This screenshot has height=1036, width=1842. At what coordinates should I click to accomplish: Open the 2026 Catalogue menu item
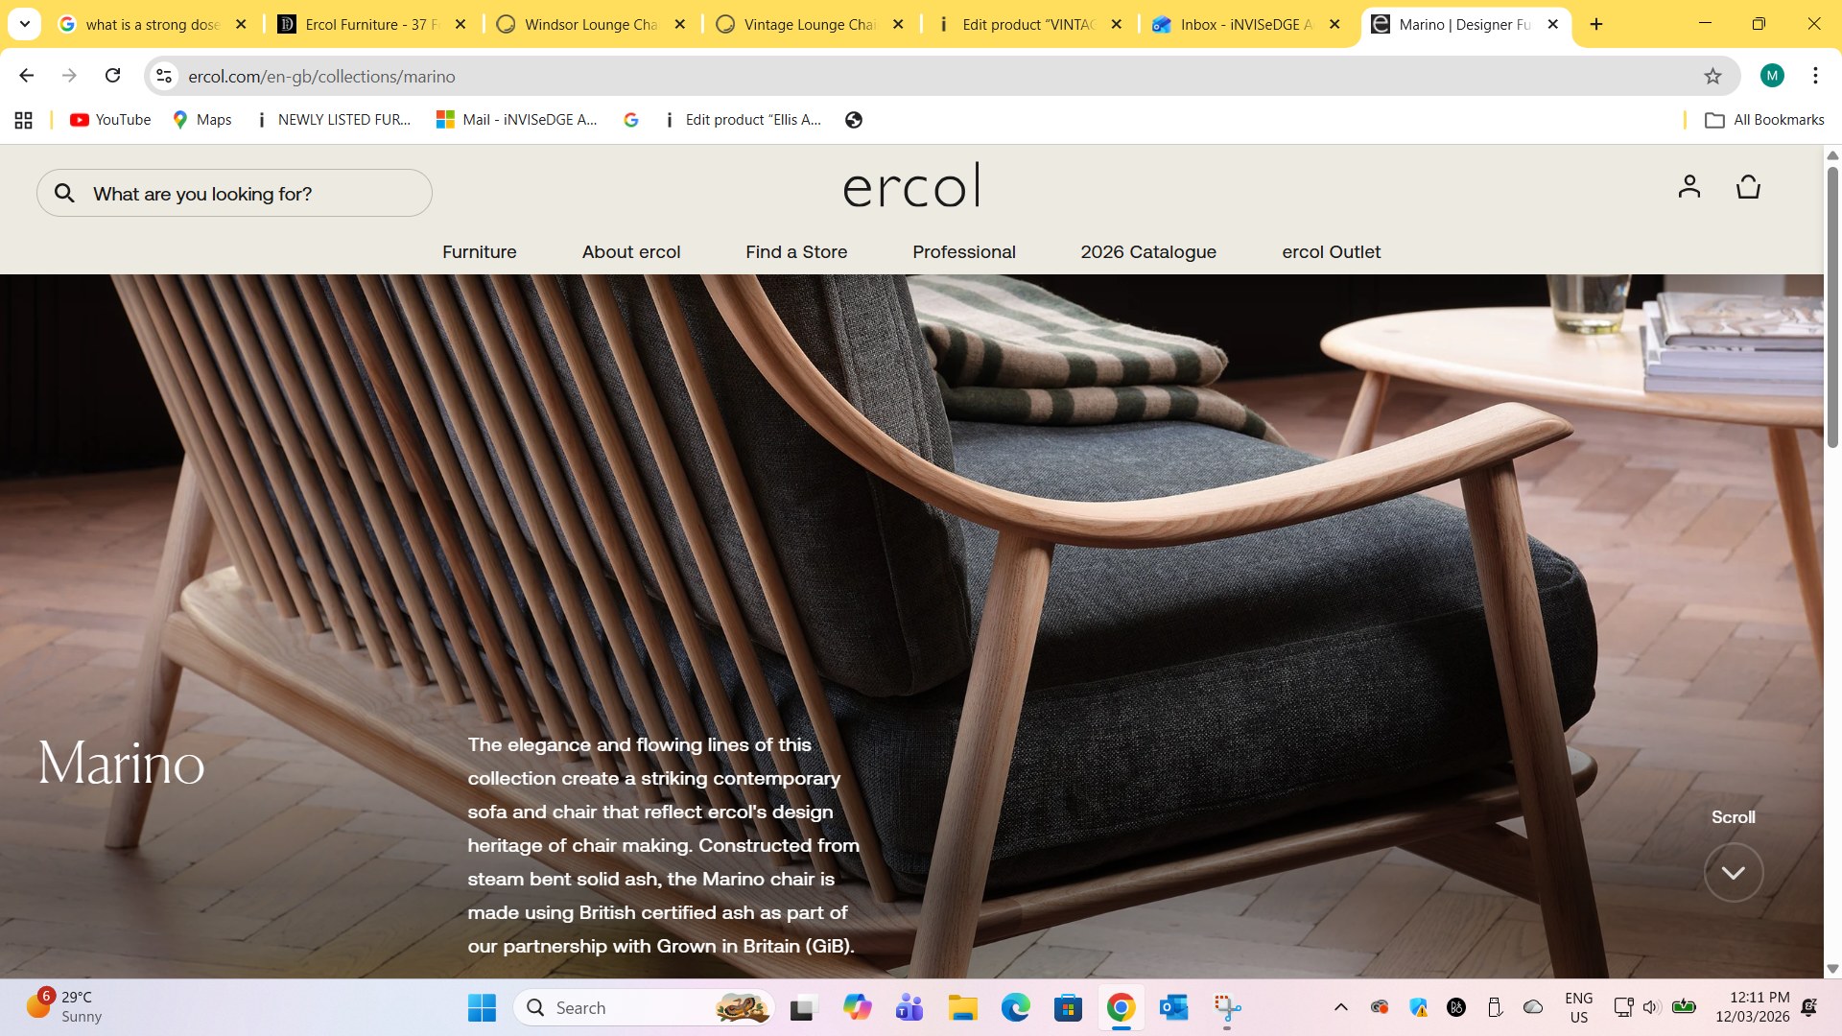click(1148, 252)
